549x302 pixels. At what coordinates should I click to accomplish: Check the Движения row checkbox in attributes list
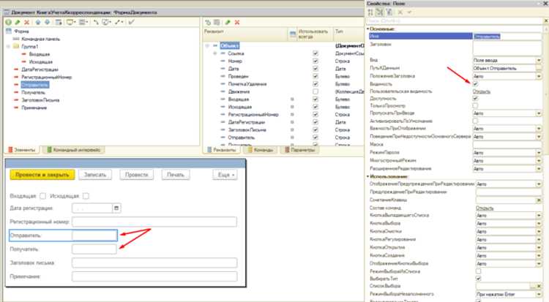click(x=315, y=91)
